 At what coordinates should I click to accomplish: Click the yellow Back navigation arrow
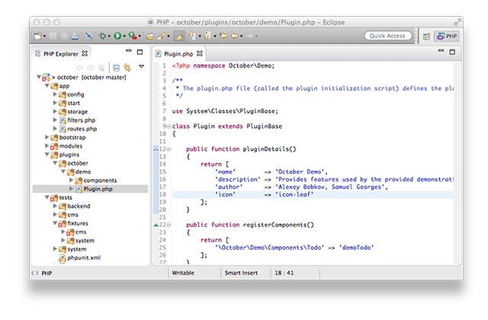coord(235,36)
